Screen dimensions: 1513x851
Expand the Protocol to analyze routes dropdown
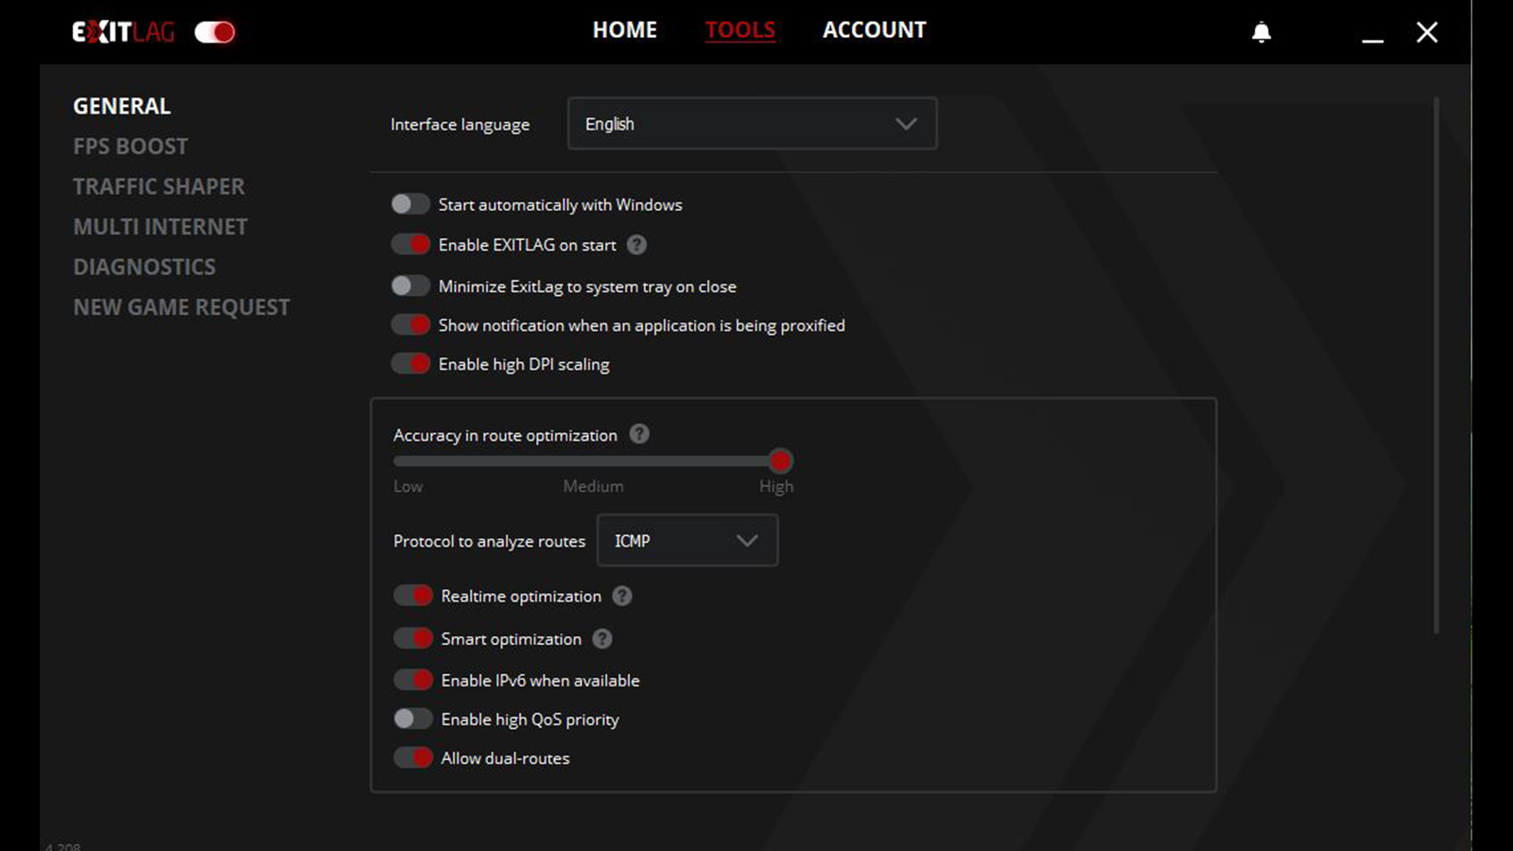coord(687,541)
